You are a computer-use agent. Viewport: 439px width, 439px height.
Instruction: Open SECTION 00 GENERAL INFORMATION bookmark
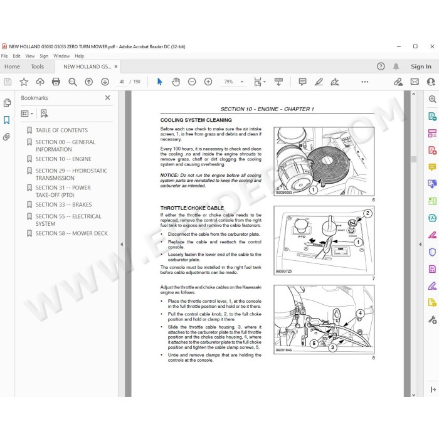click(65, 145)
